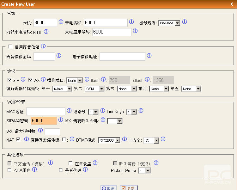Uncheck the SIP protocol checkbox
The image size is (237, 190).
coord(9,80)
